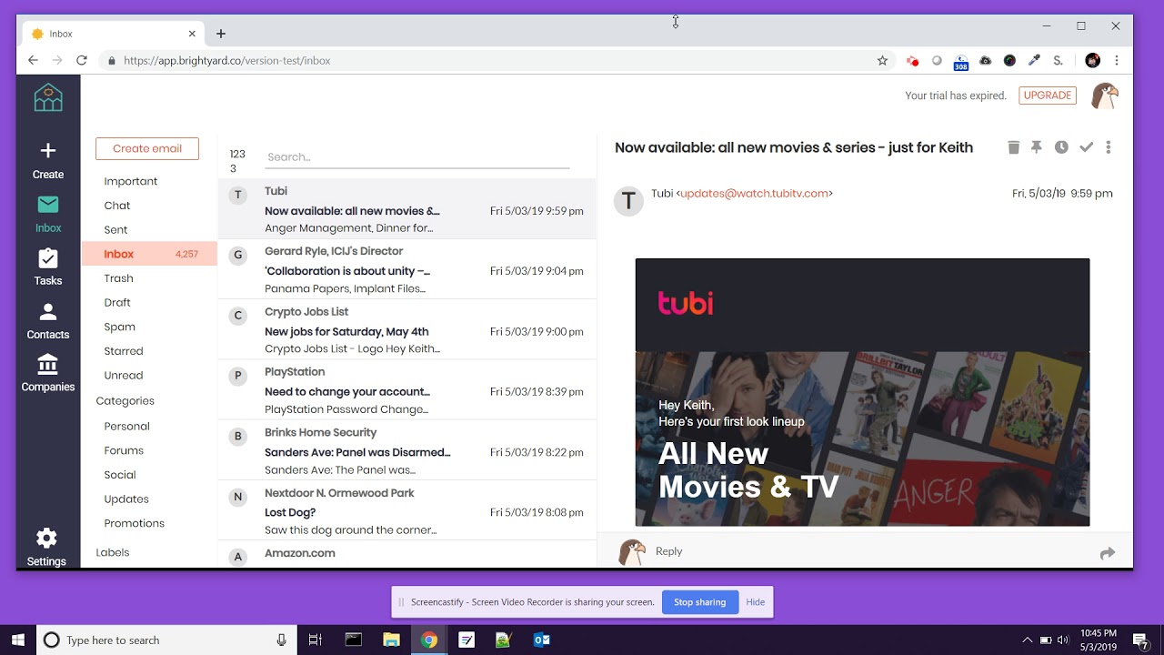This screenshot has width=1164, height=655.
Task: Expand the Labels section header
Action: [x=113, y=552]
